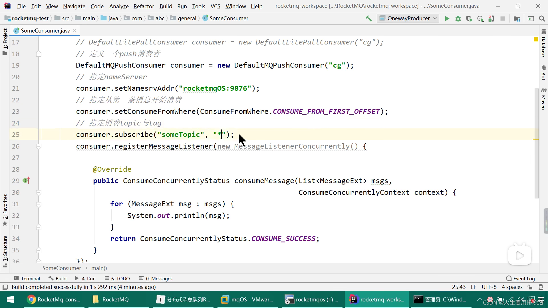Open the Refactor menu
Image resolution: width=548 pixels, height=308 pixels.
tap(144, 6)
